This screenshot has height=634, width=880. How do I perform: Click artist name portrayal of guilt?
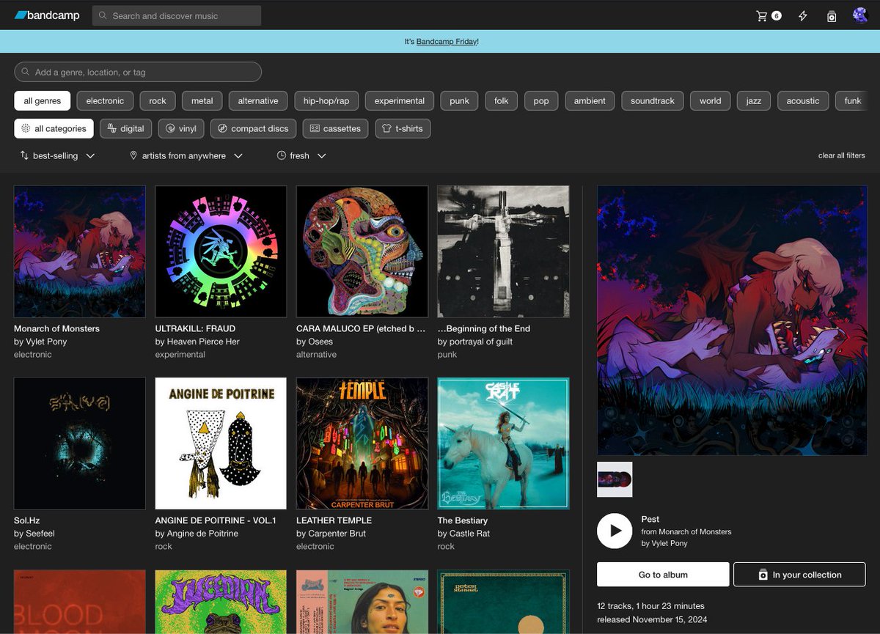click(481, 342)
